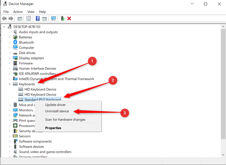Screen dimensions: 226x165
Task: Click the vertical scrollbar down arrow
Action: (223, 155)
